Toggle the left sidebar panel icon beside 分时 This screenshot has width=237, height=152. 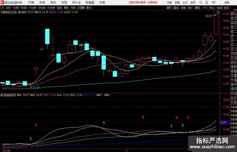(2, 8)
